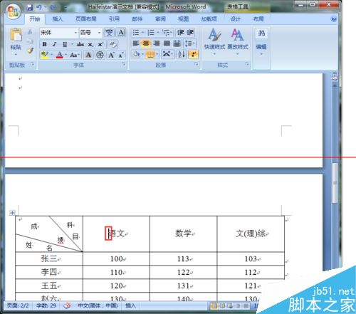
Task: Click the table move handle
Action: [12, 213]
